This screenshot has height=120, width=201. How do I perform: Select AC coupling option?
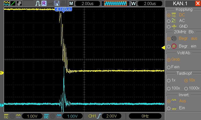pos(169,21)
